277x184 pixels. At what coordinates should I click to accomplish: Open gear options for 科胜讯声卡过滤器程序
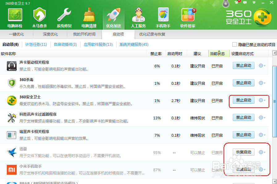(x=262, y=118)
